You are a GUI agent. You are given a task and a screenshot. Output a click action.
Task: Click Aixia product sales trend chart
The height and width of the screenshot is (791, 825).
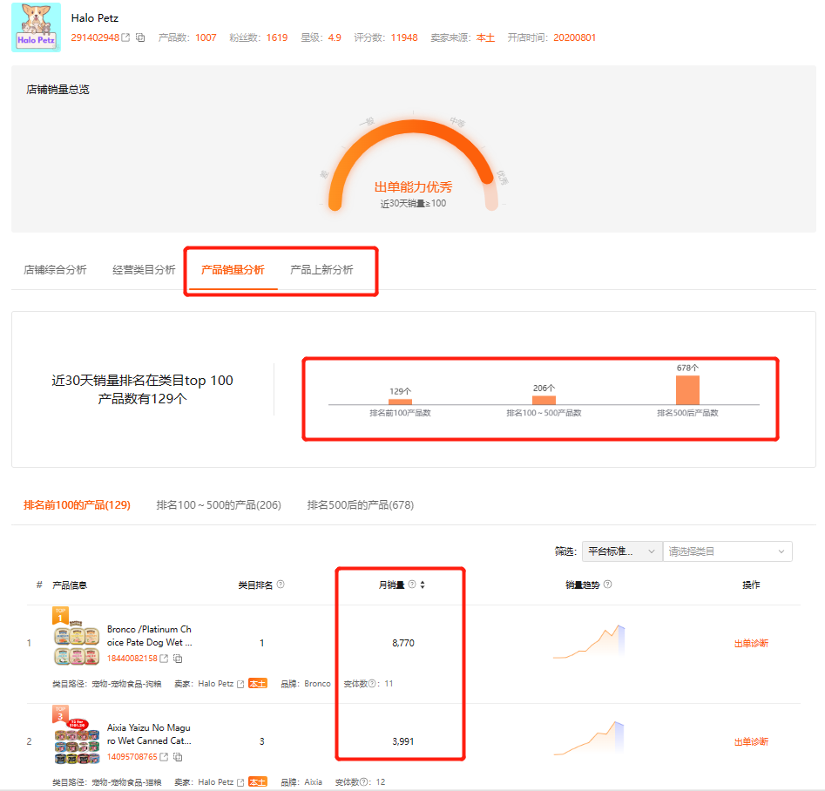click(589, 739)
